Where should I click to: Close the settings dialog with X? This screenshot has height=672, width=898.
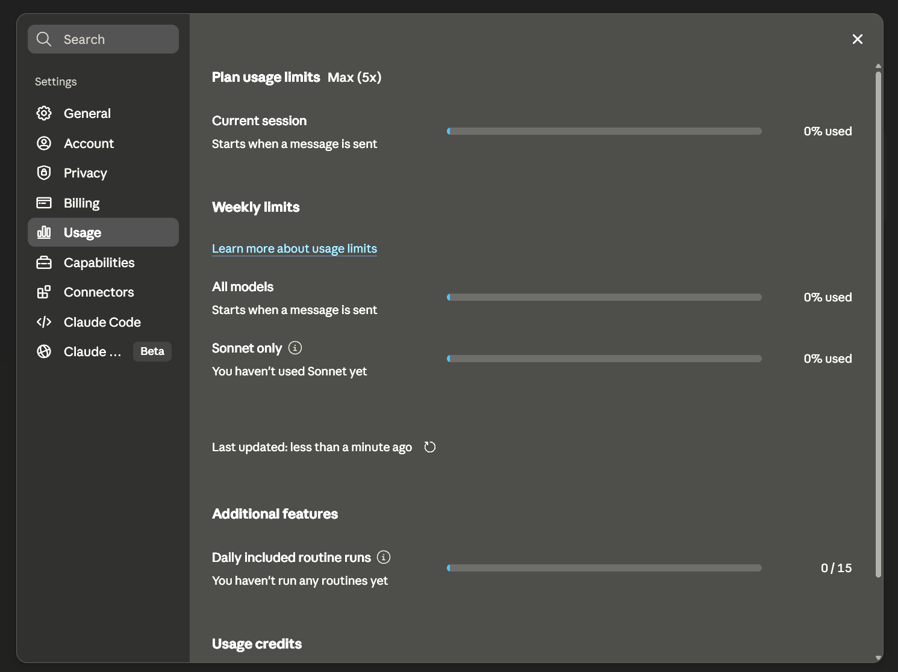coord(858,39)
